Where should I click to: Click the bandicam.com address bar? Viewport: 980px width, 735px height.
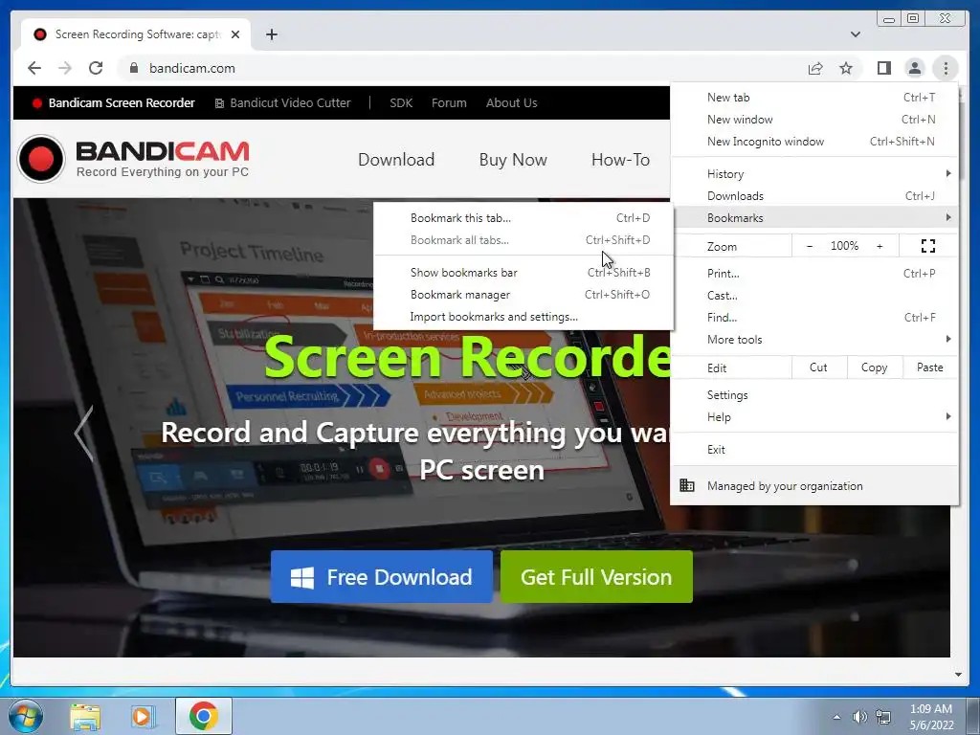462,68
